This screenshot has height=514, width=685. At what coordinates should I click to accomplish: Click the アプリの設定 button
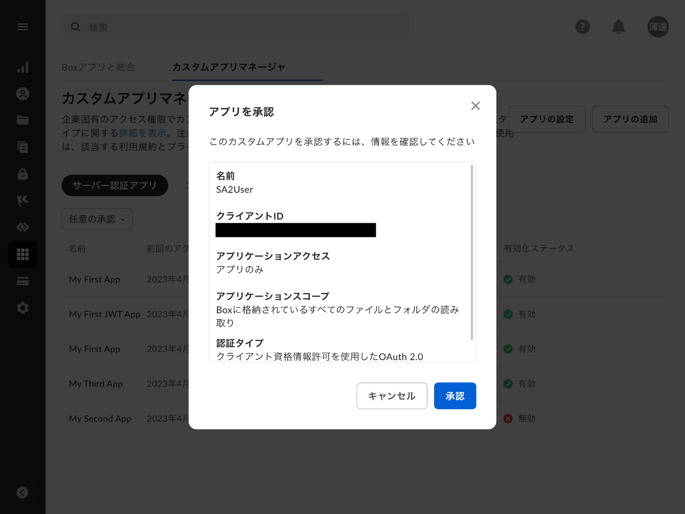pyautogui.click(x=547, y=119)
